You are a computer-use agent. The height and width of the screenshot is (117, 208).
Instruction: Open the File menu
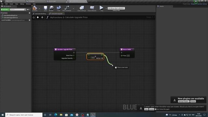click(x=2, y=4)
